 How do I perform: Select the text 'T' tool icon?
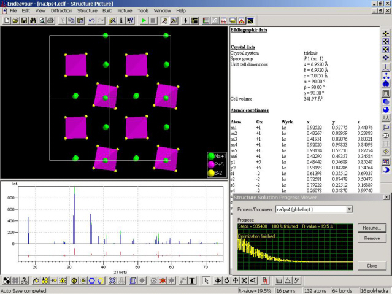click(x=192, y=280)
